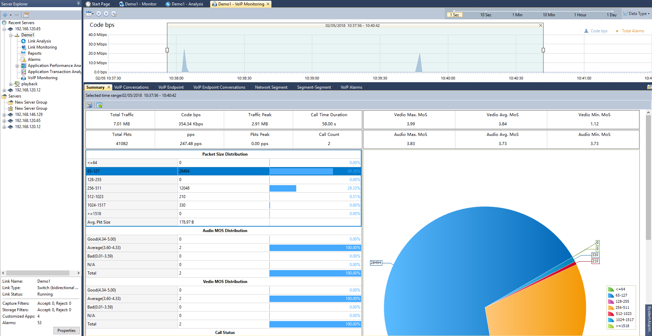Open the VoIP Endpoint Conversations tab
Image resolution: width=652 pixels, height=336 pixels.
click(x=219, y=87)
